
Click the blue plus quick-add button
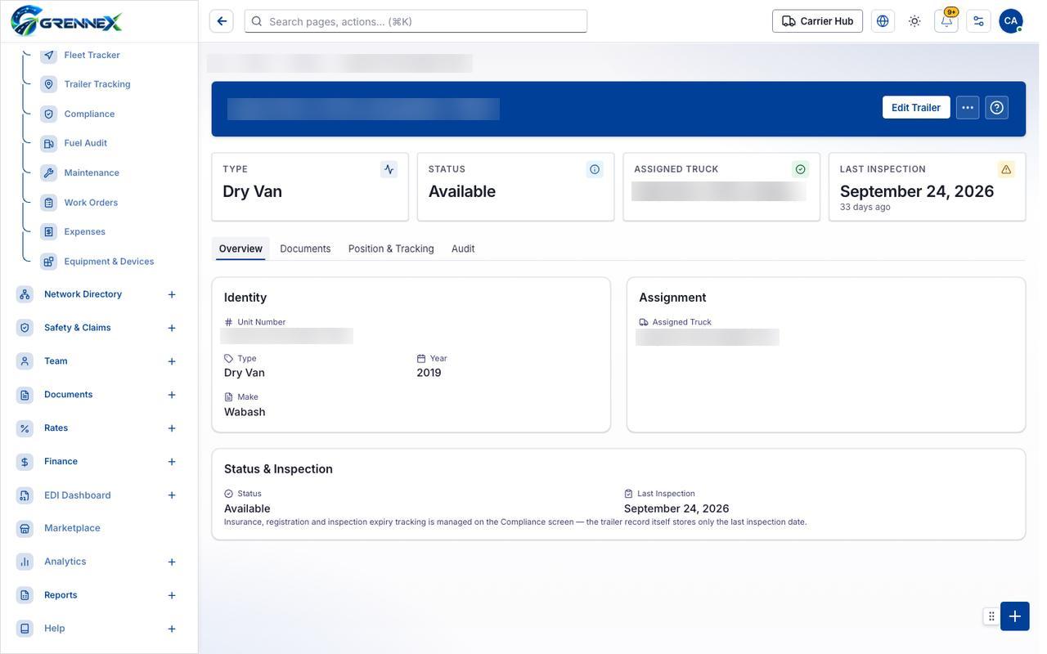coord(1014,616)
